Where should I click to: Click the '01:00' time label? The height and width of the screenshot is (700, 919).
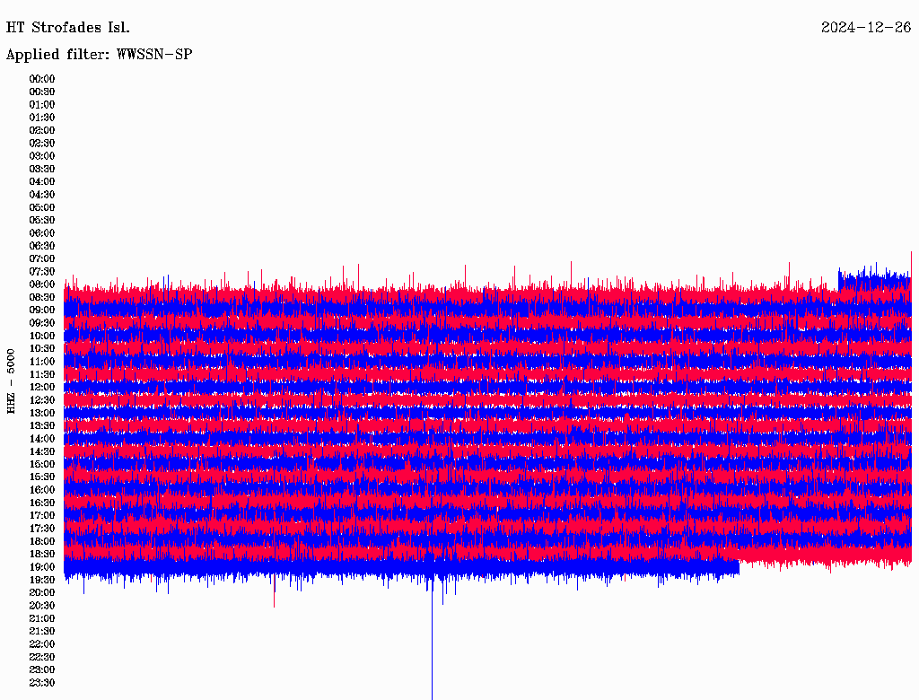pyautogui.click(x=42, y=105)
